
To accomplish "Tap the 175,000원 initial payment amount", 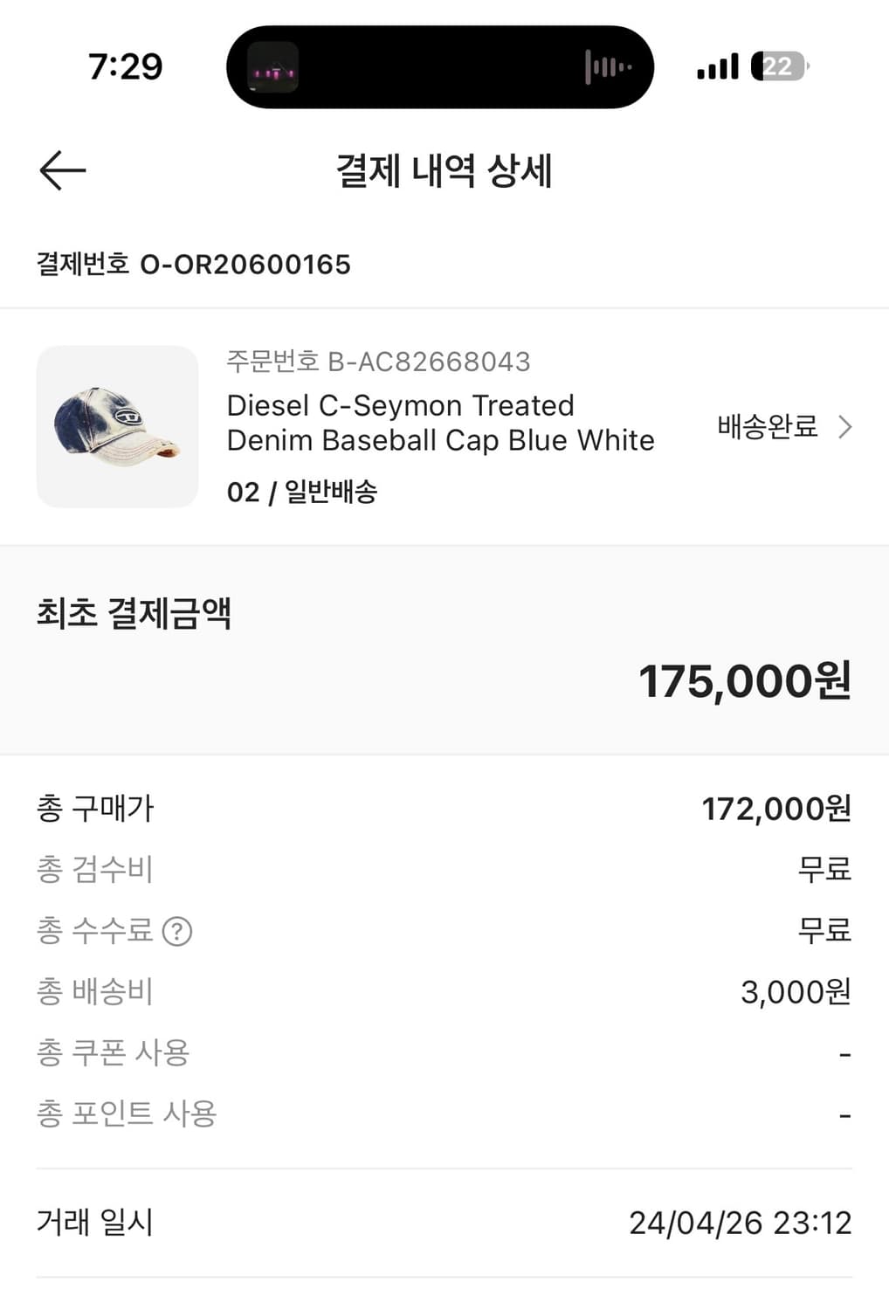I will point(744,681).
